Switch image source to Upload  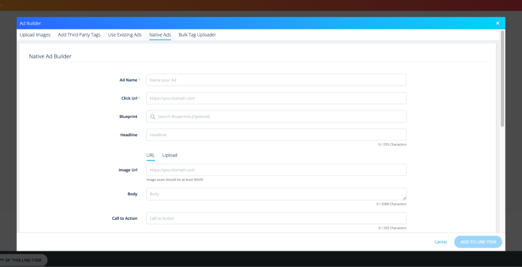pos(170,155)
